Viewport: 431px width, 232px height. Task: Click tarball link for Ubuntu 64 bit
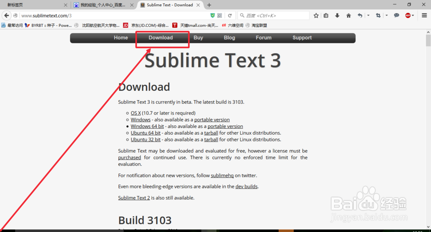(211, 133)
